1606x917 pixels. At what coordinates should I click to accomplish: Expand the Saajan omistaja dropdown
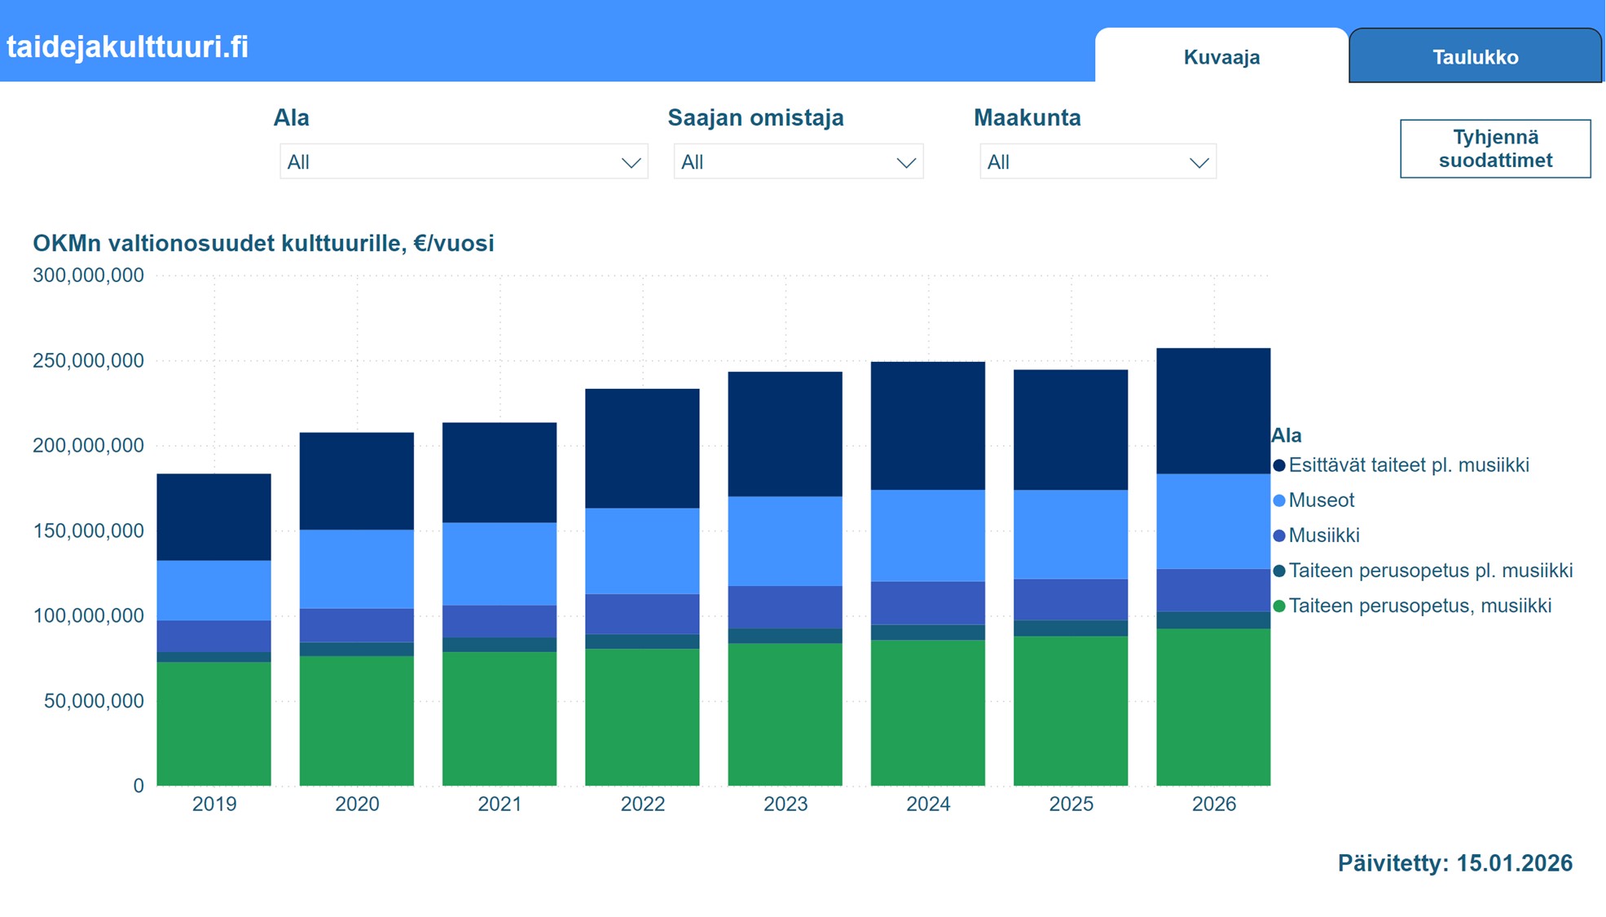point(798,162)
